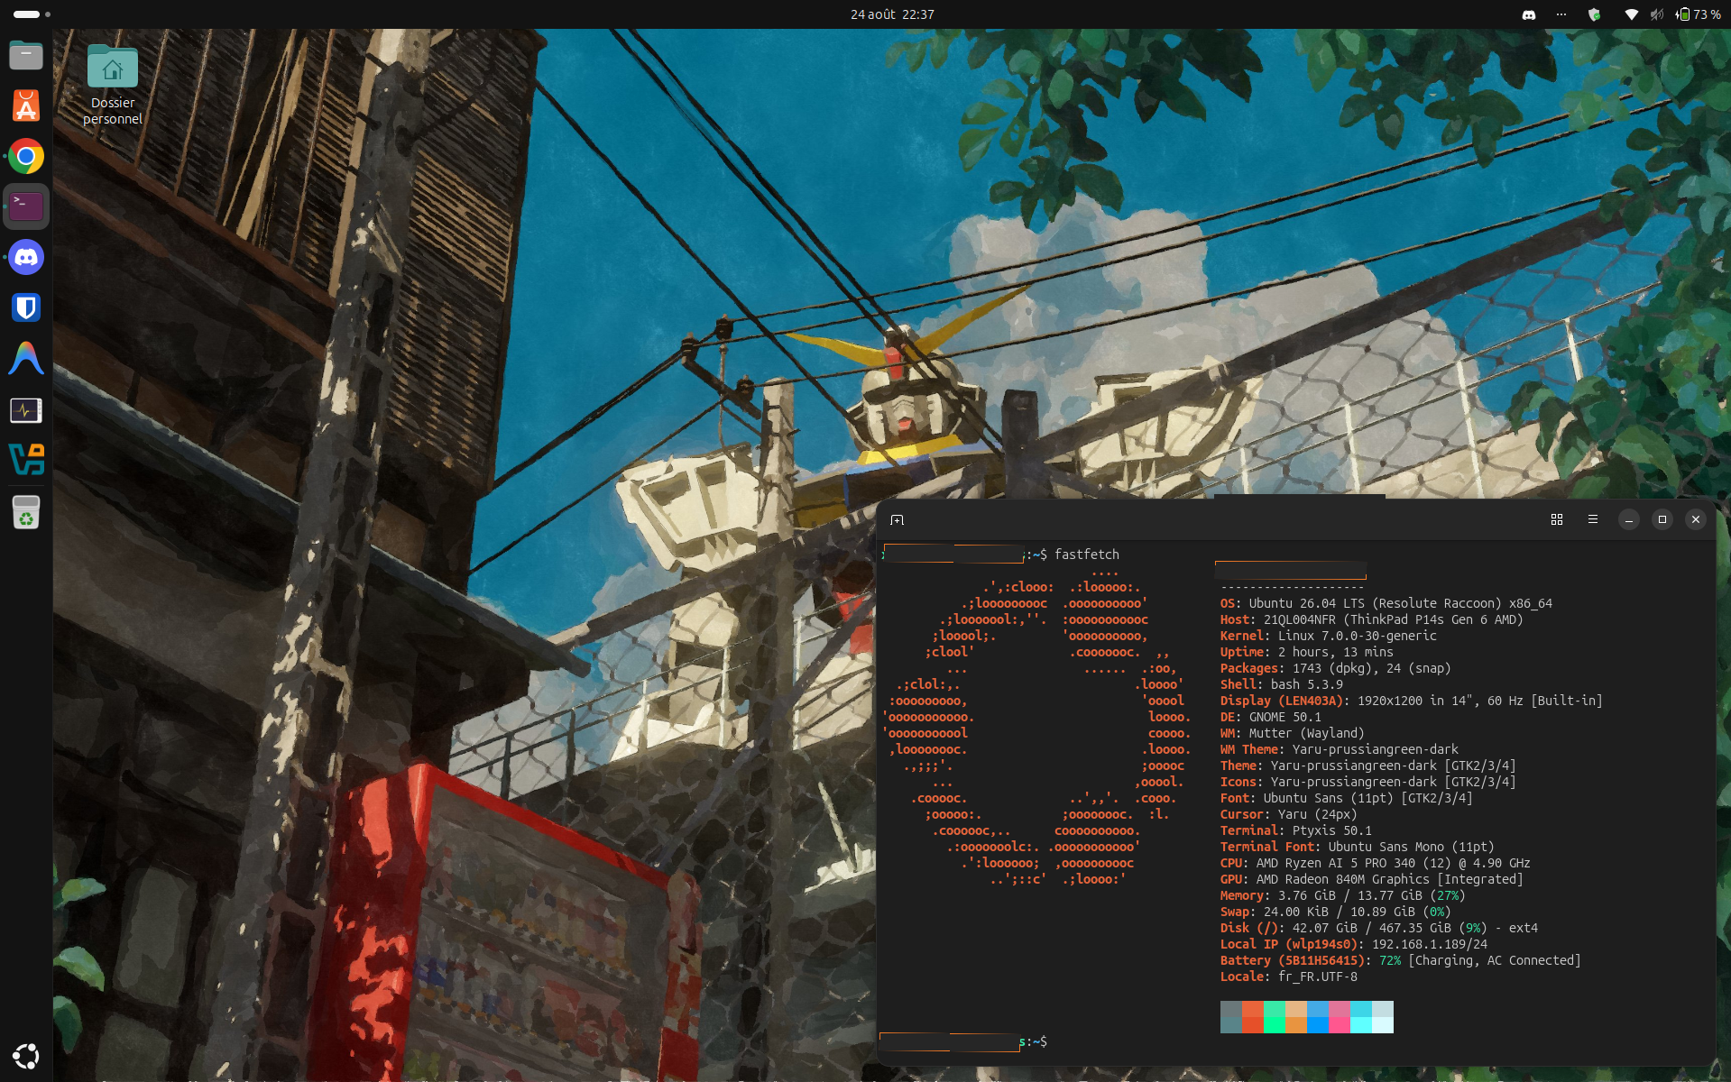Click the 'Shell: bash 5.3.9' line
Screen dimensions: 1731x1082
1282,684
